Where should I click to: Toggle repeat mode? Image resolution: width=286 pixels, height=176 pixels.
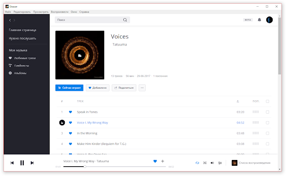pos(197,163)
